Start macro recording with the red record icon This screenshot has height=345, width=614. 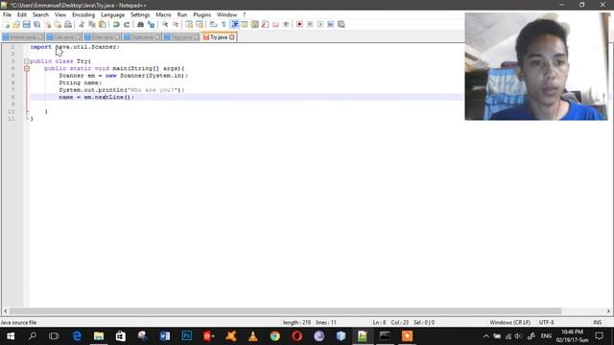pos(299,24)
